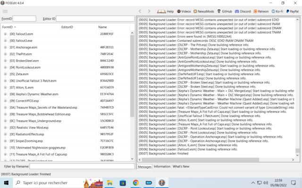The image size is (302, 188).
Task: Expand [0A] Treasure Maps_Secrets of the Wasteland node
Action: tap(5, 108)
